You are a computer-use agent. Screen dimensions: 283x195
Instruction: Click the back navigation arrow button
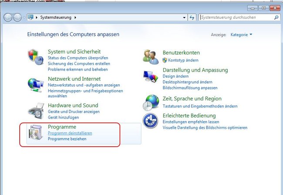point(8,17)
